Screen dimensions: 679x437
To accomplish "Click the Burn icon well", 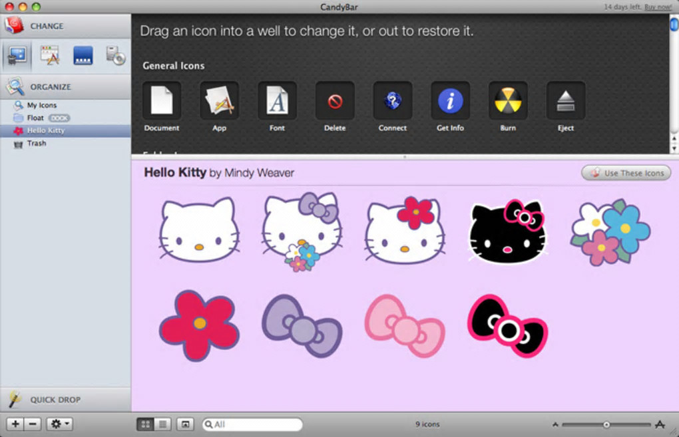I will [x=508, y=100].
